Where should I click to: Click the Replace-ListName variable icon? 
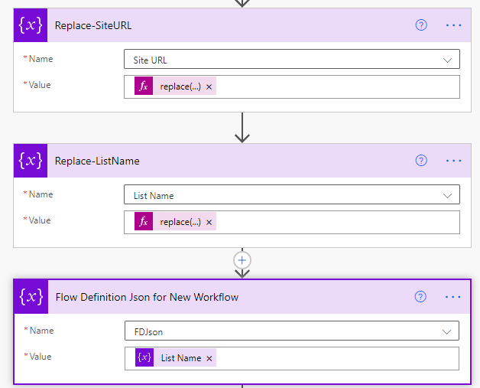(31, 161)
